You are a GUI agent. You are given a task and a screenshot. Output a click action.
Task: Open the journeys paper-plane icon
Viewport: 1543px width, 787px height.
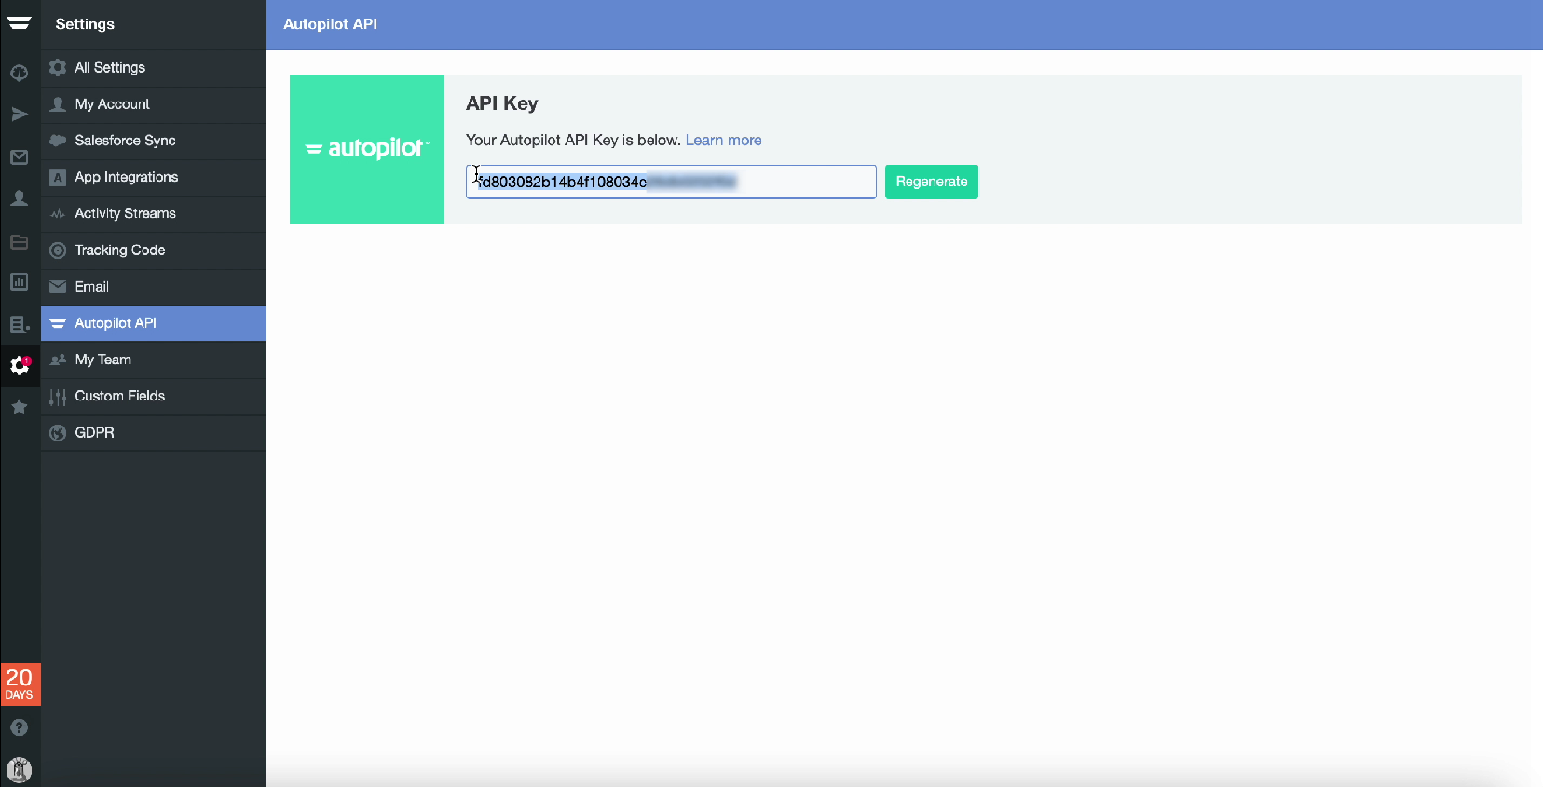pos(19,115)
